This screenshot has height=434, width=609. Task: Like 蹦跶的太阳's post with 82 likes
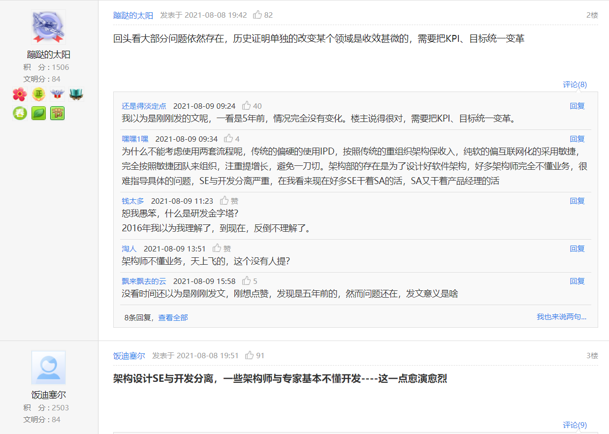point(257,15)
